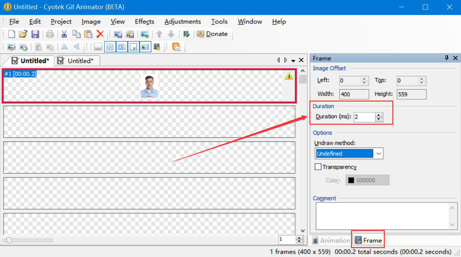Click the Copy icon showing two pages
This screenshot has width=461, height=257.
[76, 34]
